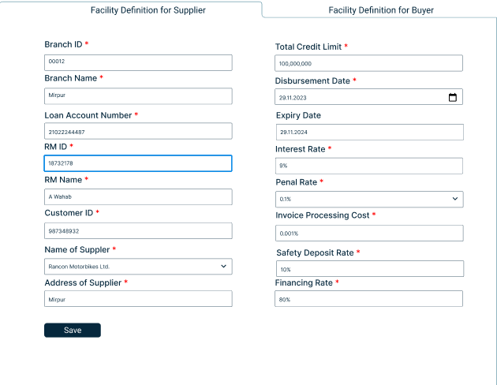Select the Loan Account Number field
The width and height of the screenshot is (497, 385).
138,131
